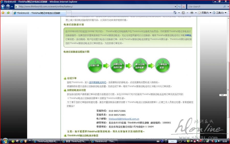Click the 8:08 taskbar clock

(225, 141)
